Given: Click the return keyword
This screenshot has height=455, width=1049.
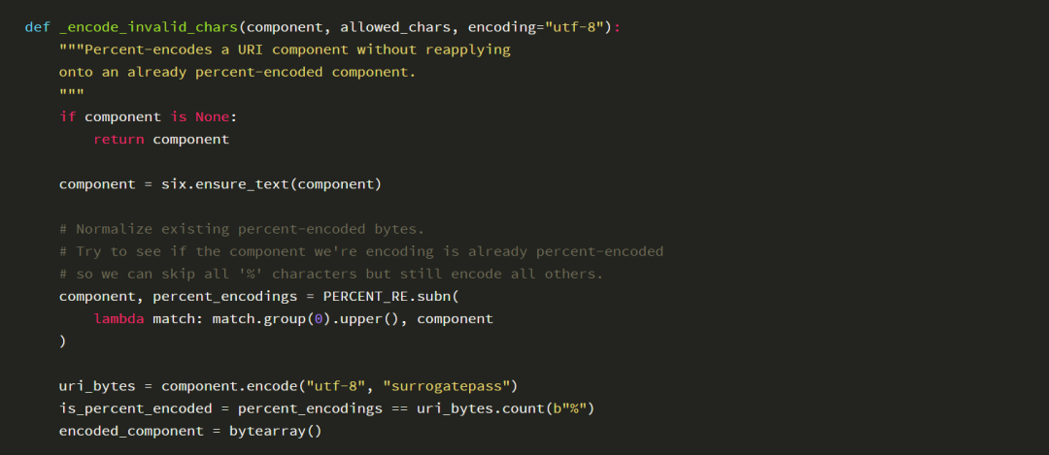Looking at the screenshot, I should click(x=118, y=140).
